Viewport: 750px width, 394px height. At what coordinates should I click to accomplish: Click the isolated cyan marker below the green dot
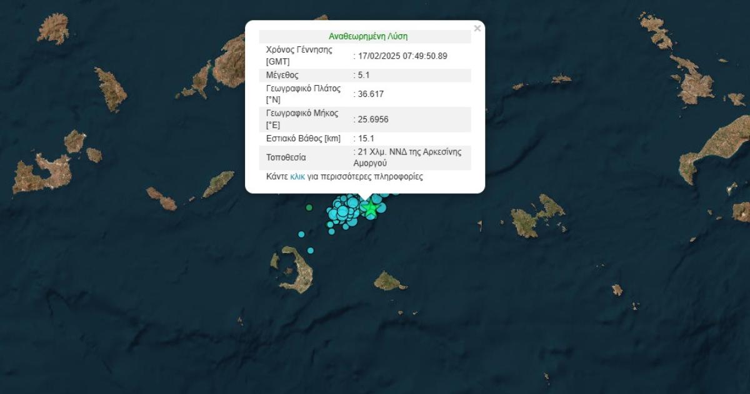click(301, 235)
